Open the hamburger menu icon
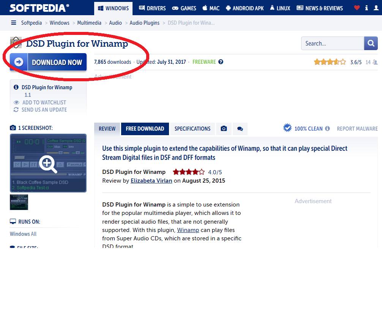Screen dimensions: 382x333 point(14,23)
